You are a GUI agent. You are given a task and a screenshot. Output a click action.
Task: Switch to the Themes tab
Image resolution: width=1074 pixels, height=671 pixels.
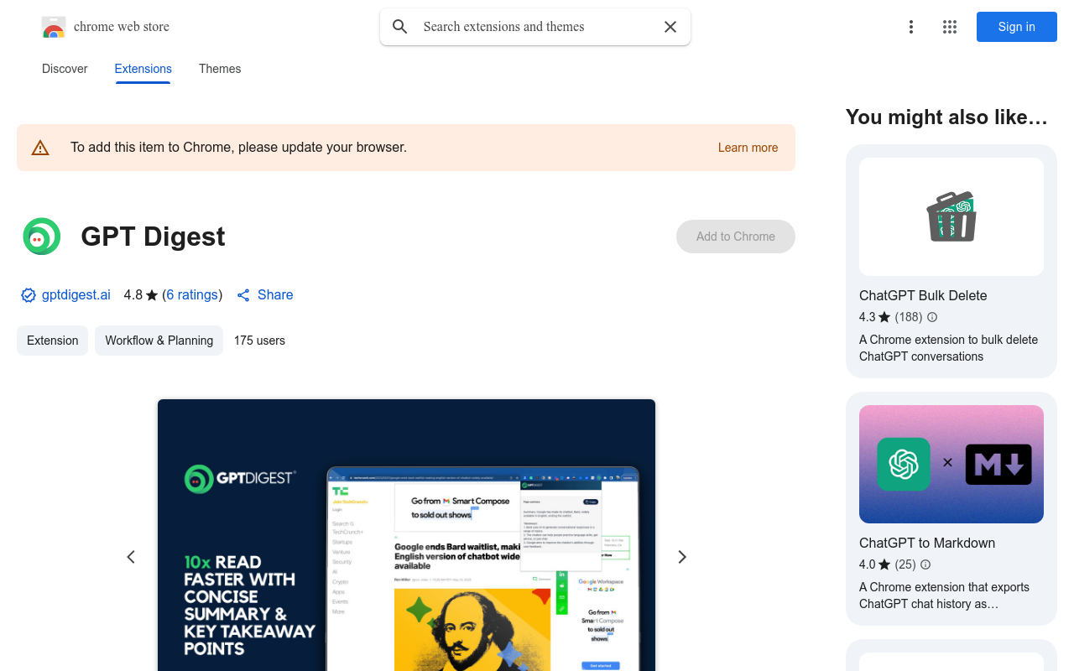(x=220, y=69)
